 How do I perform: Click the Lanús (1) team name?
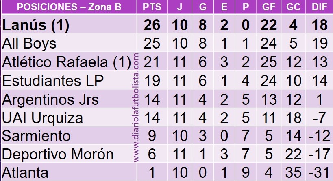click(36, 25)
